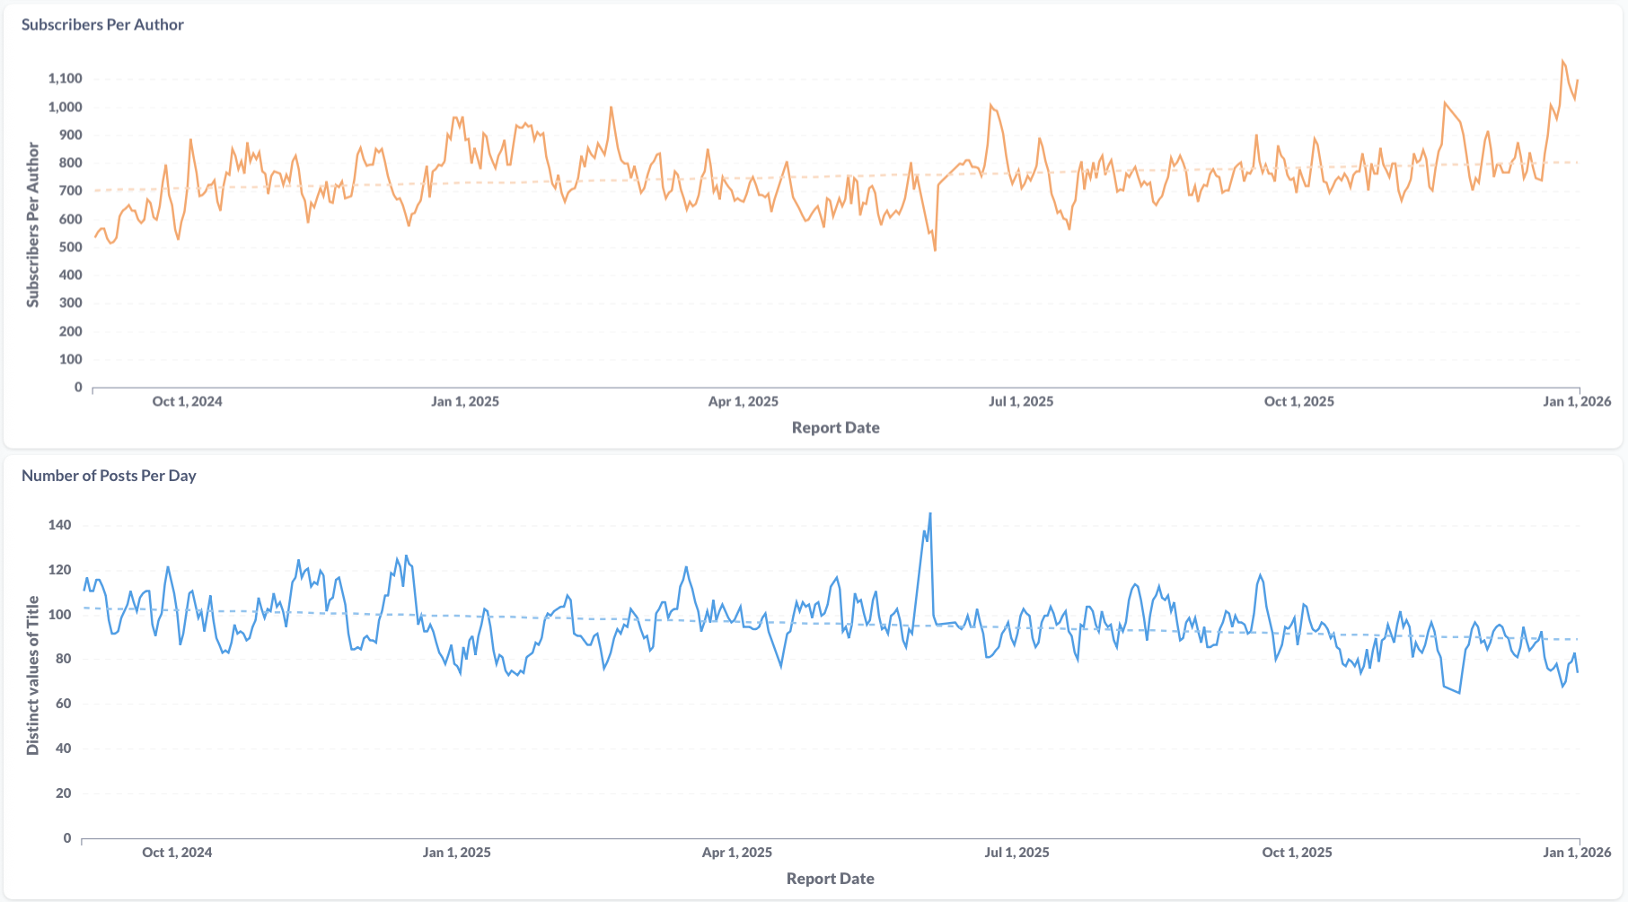Click the tallest spike in the blue posts line
The height and width of the screenshot is (902, 1628).
click(x=929, y=514)
